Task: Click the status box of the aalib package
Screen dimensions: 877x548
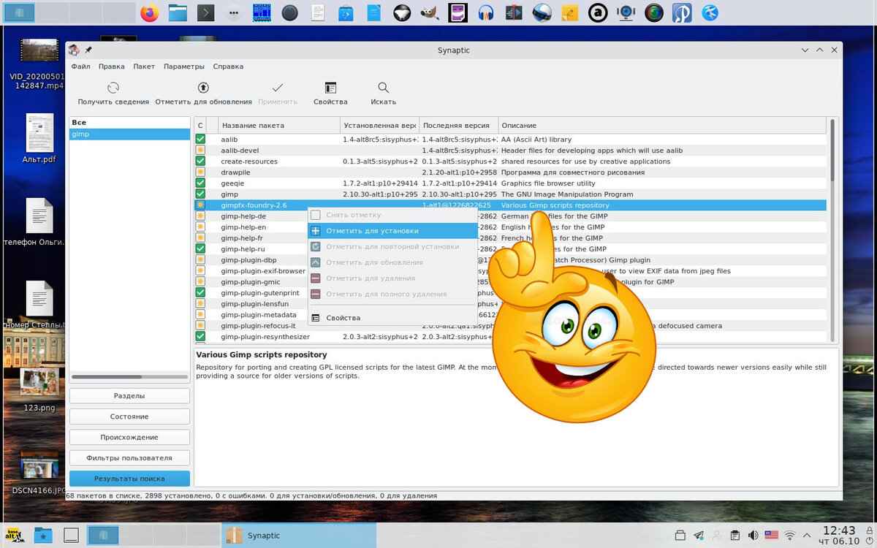Action: [x=200, y=139]
